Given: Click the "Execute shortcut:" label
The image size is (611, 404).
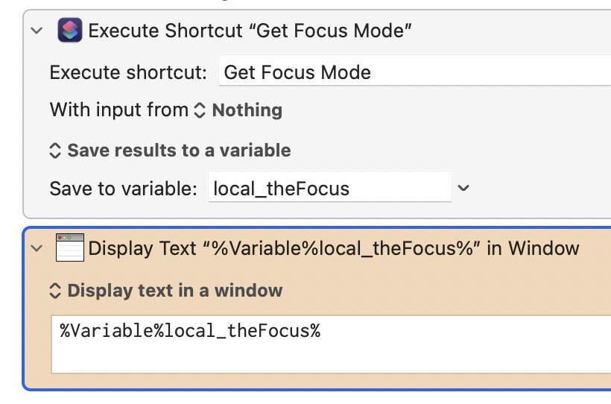Looking at the screenshot, I should [x=128, y=72].
